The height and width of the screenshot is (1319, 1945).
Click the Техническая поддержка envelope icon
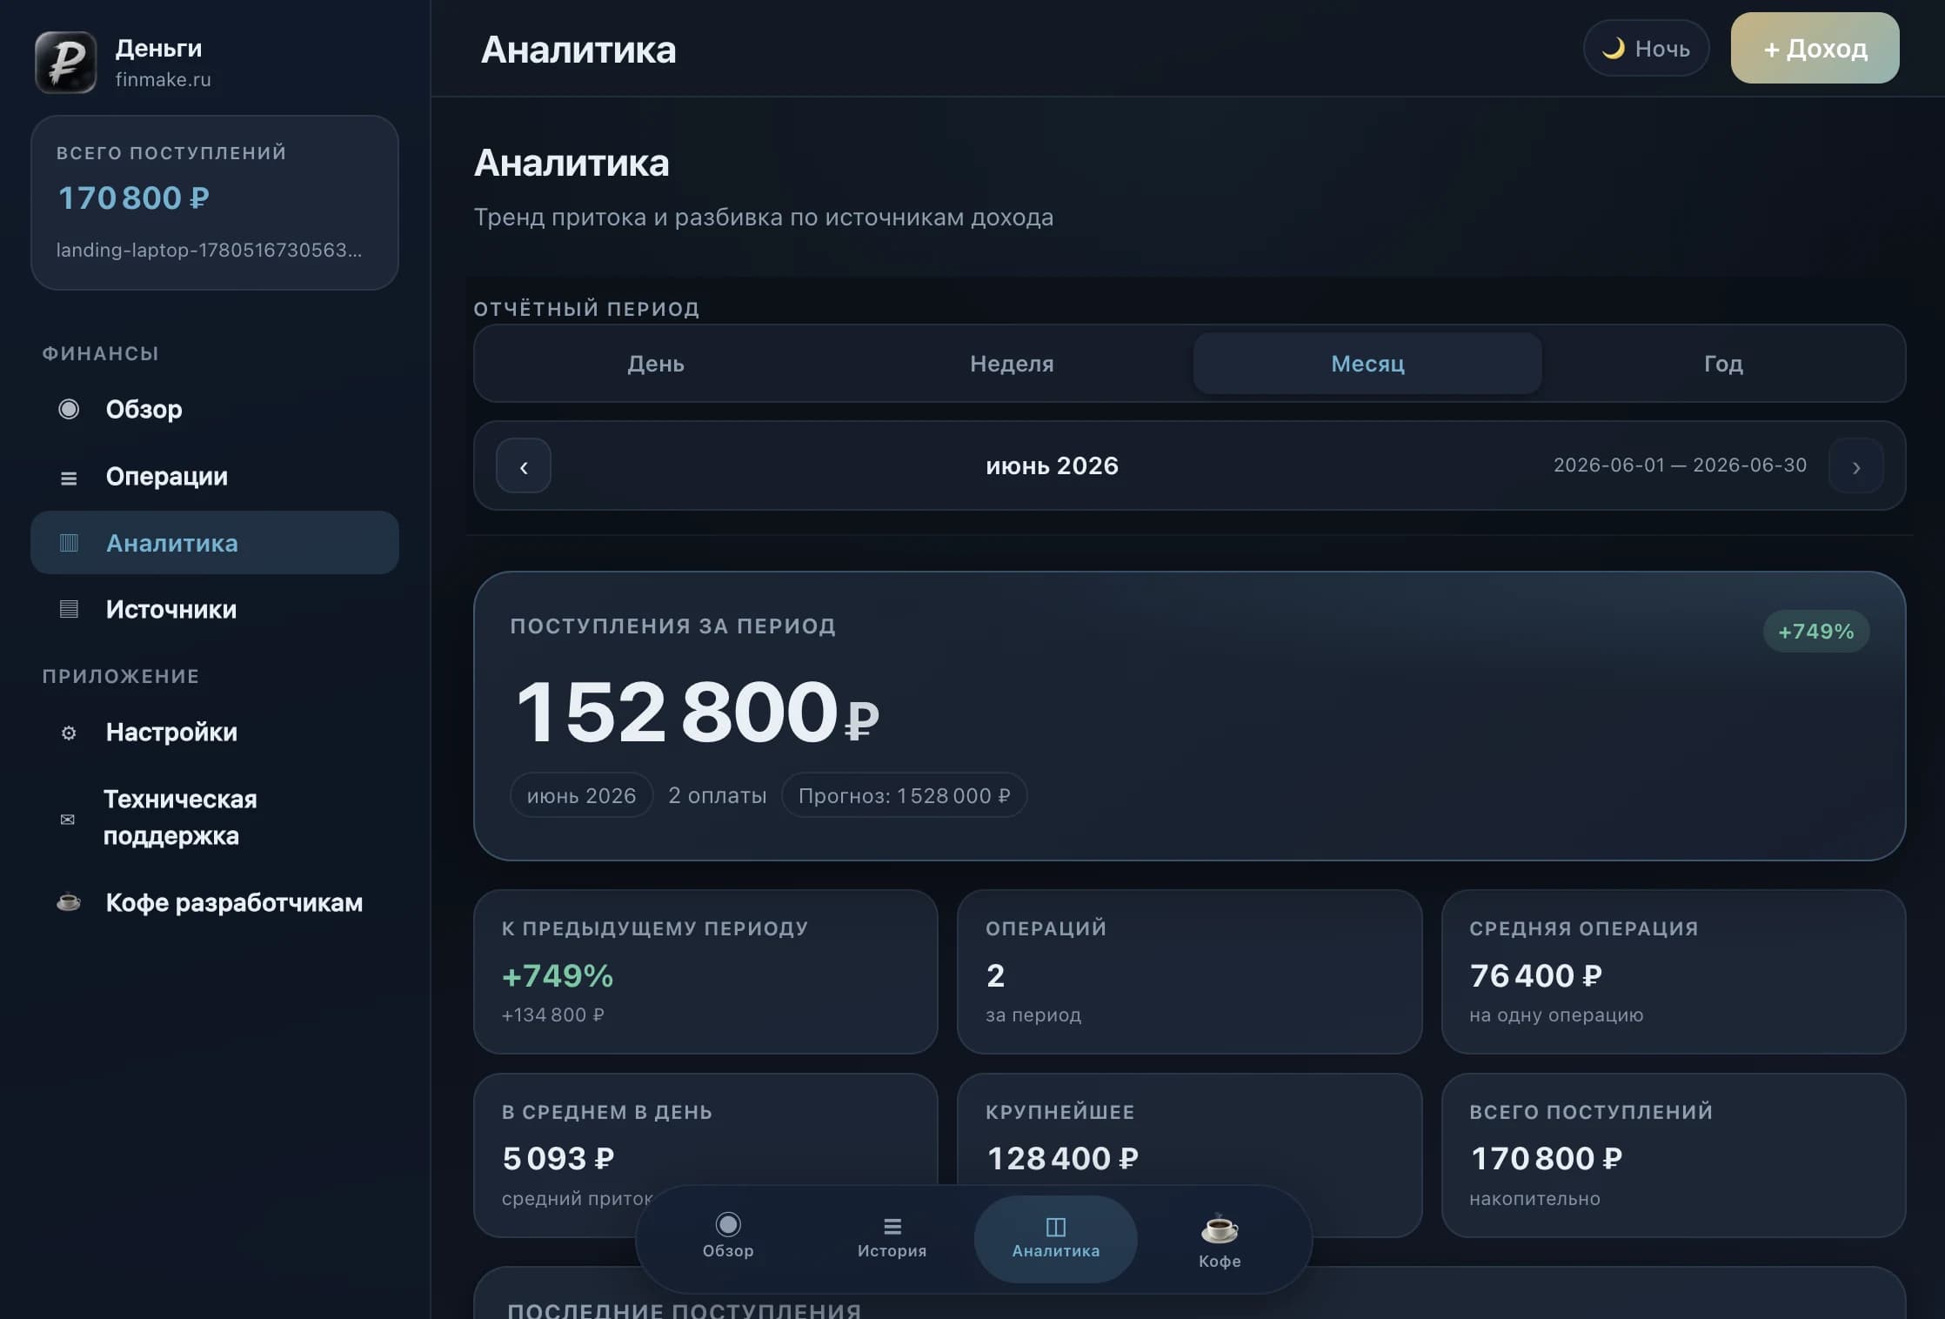(67, 819)
